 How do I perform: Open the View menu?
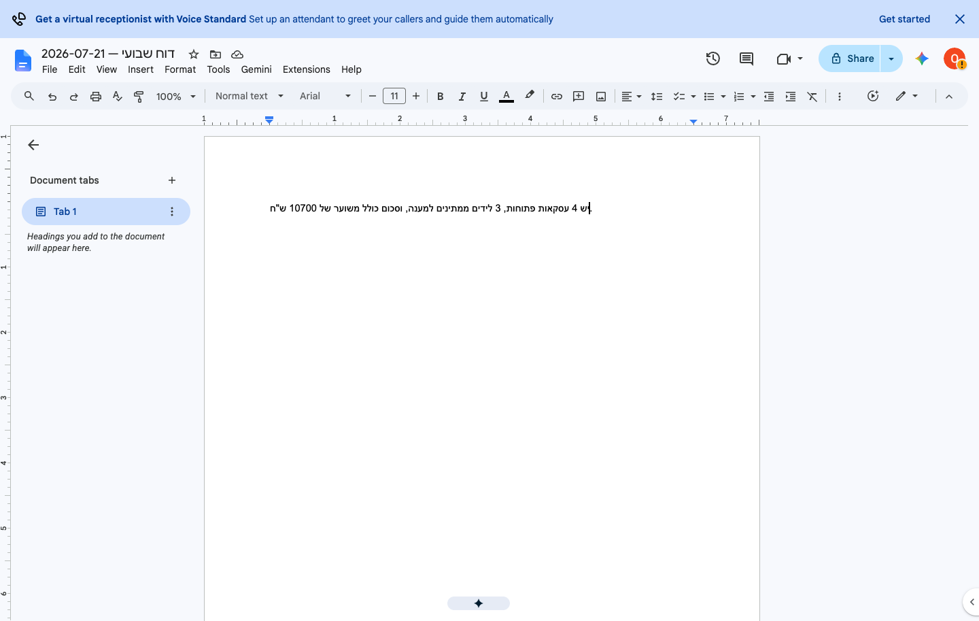[107, 69]
